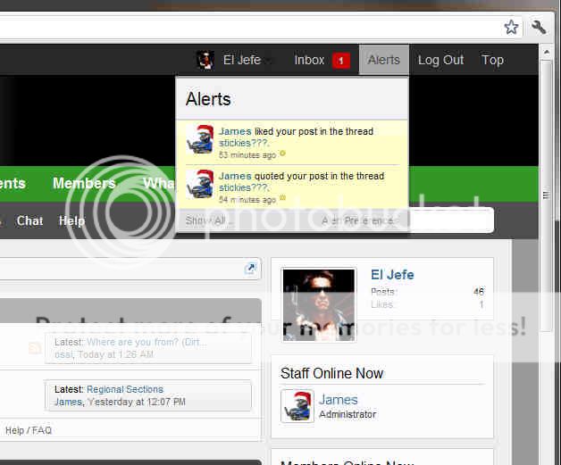This screenshot has width=561, height=465.
Task: Open the Inbox with 1 unread message
Action: pyautogui.click(x=320, y=60)
